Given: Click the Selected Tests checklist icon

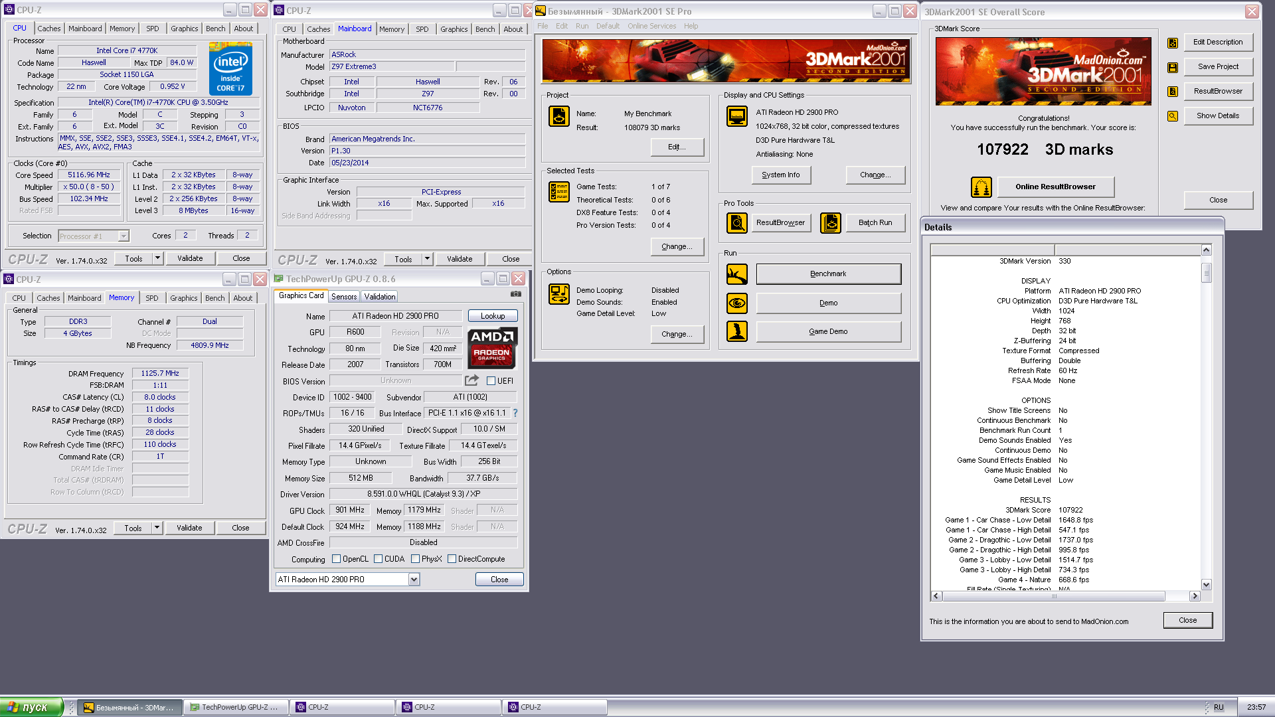Looking at the screenshot, I should [558, 192].
